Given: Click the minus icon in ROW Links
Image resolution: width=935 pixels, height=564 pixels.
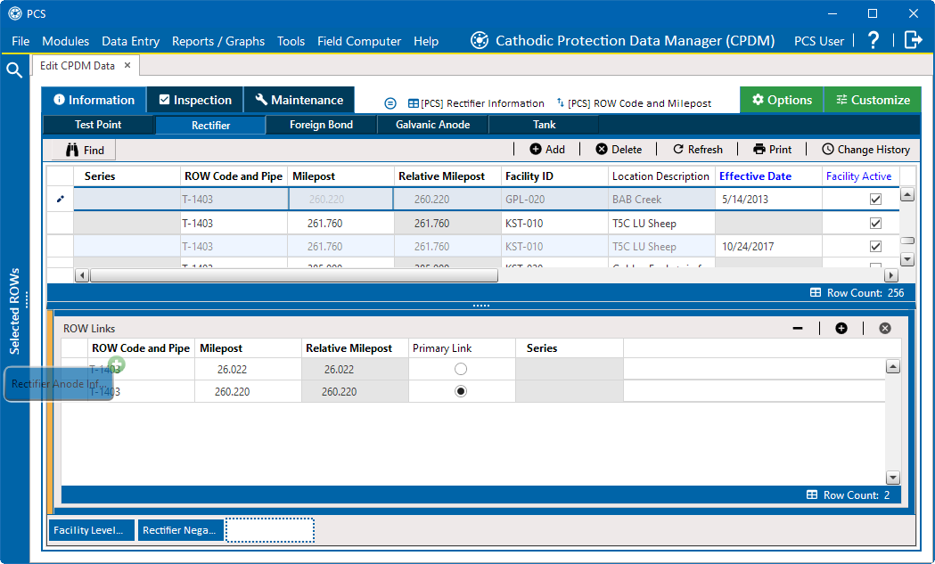Looking at the screenshot, I should click(x=798, y=328).
